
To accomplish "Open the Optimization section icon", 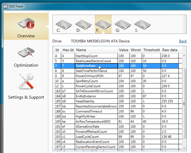I will (x=26, y=52).
